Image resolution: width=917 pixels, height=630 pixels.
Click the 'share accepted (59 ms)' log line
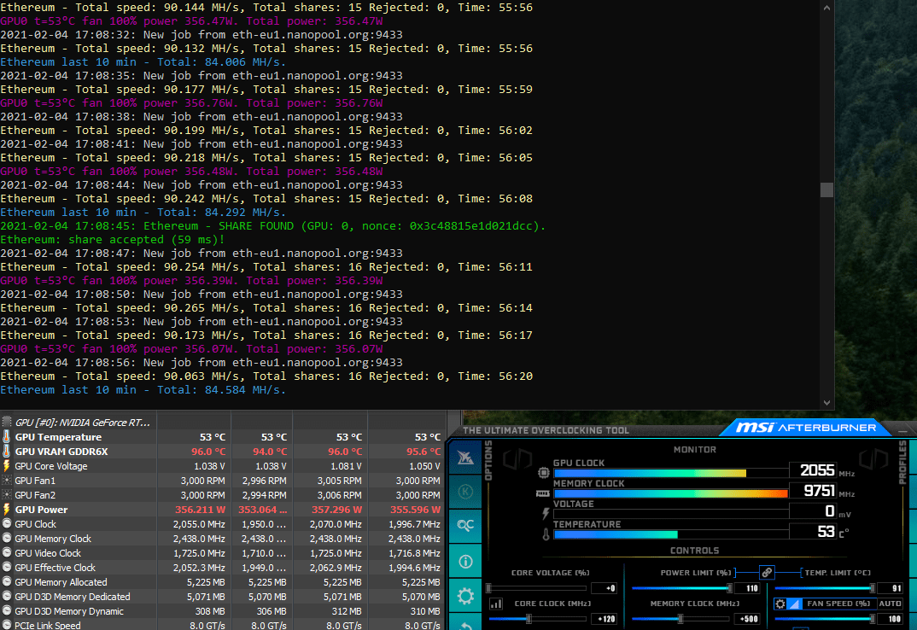coord(113,240)
